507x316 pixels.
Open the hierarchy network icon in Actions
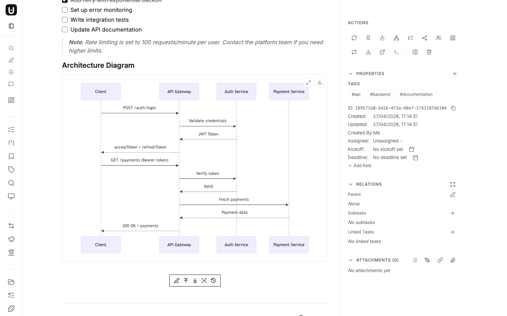(x=396, y=38)
